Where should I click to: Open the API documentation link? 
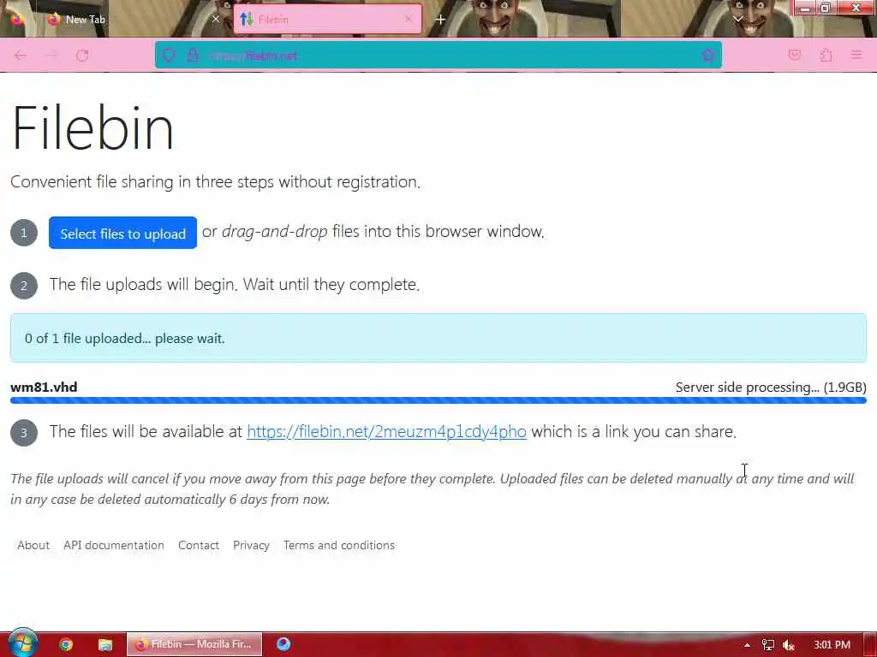pos(114,545)
